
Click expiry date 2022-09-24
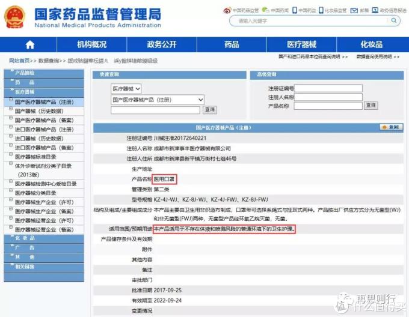coord(167,300)
